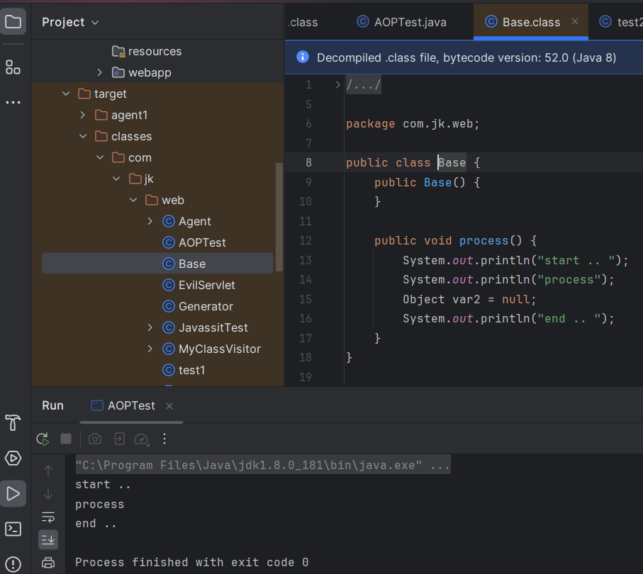Toggle scroll to end of console
Viewport: 643px width, 574px height.
tap(48, 540)
